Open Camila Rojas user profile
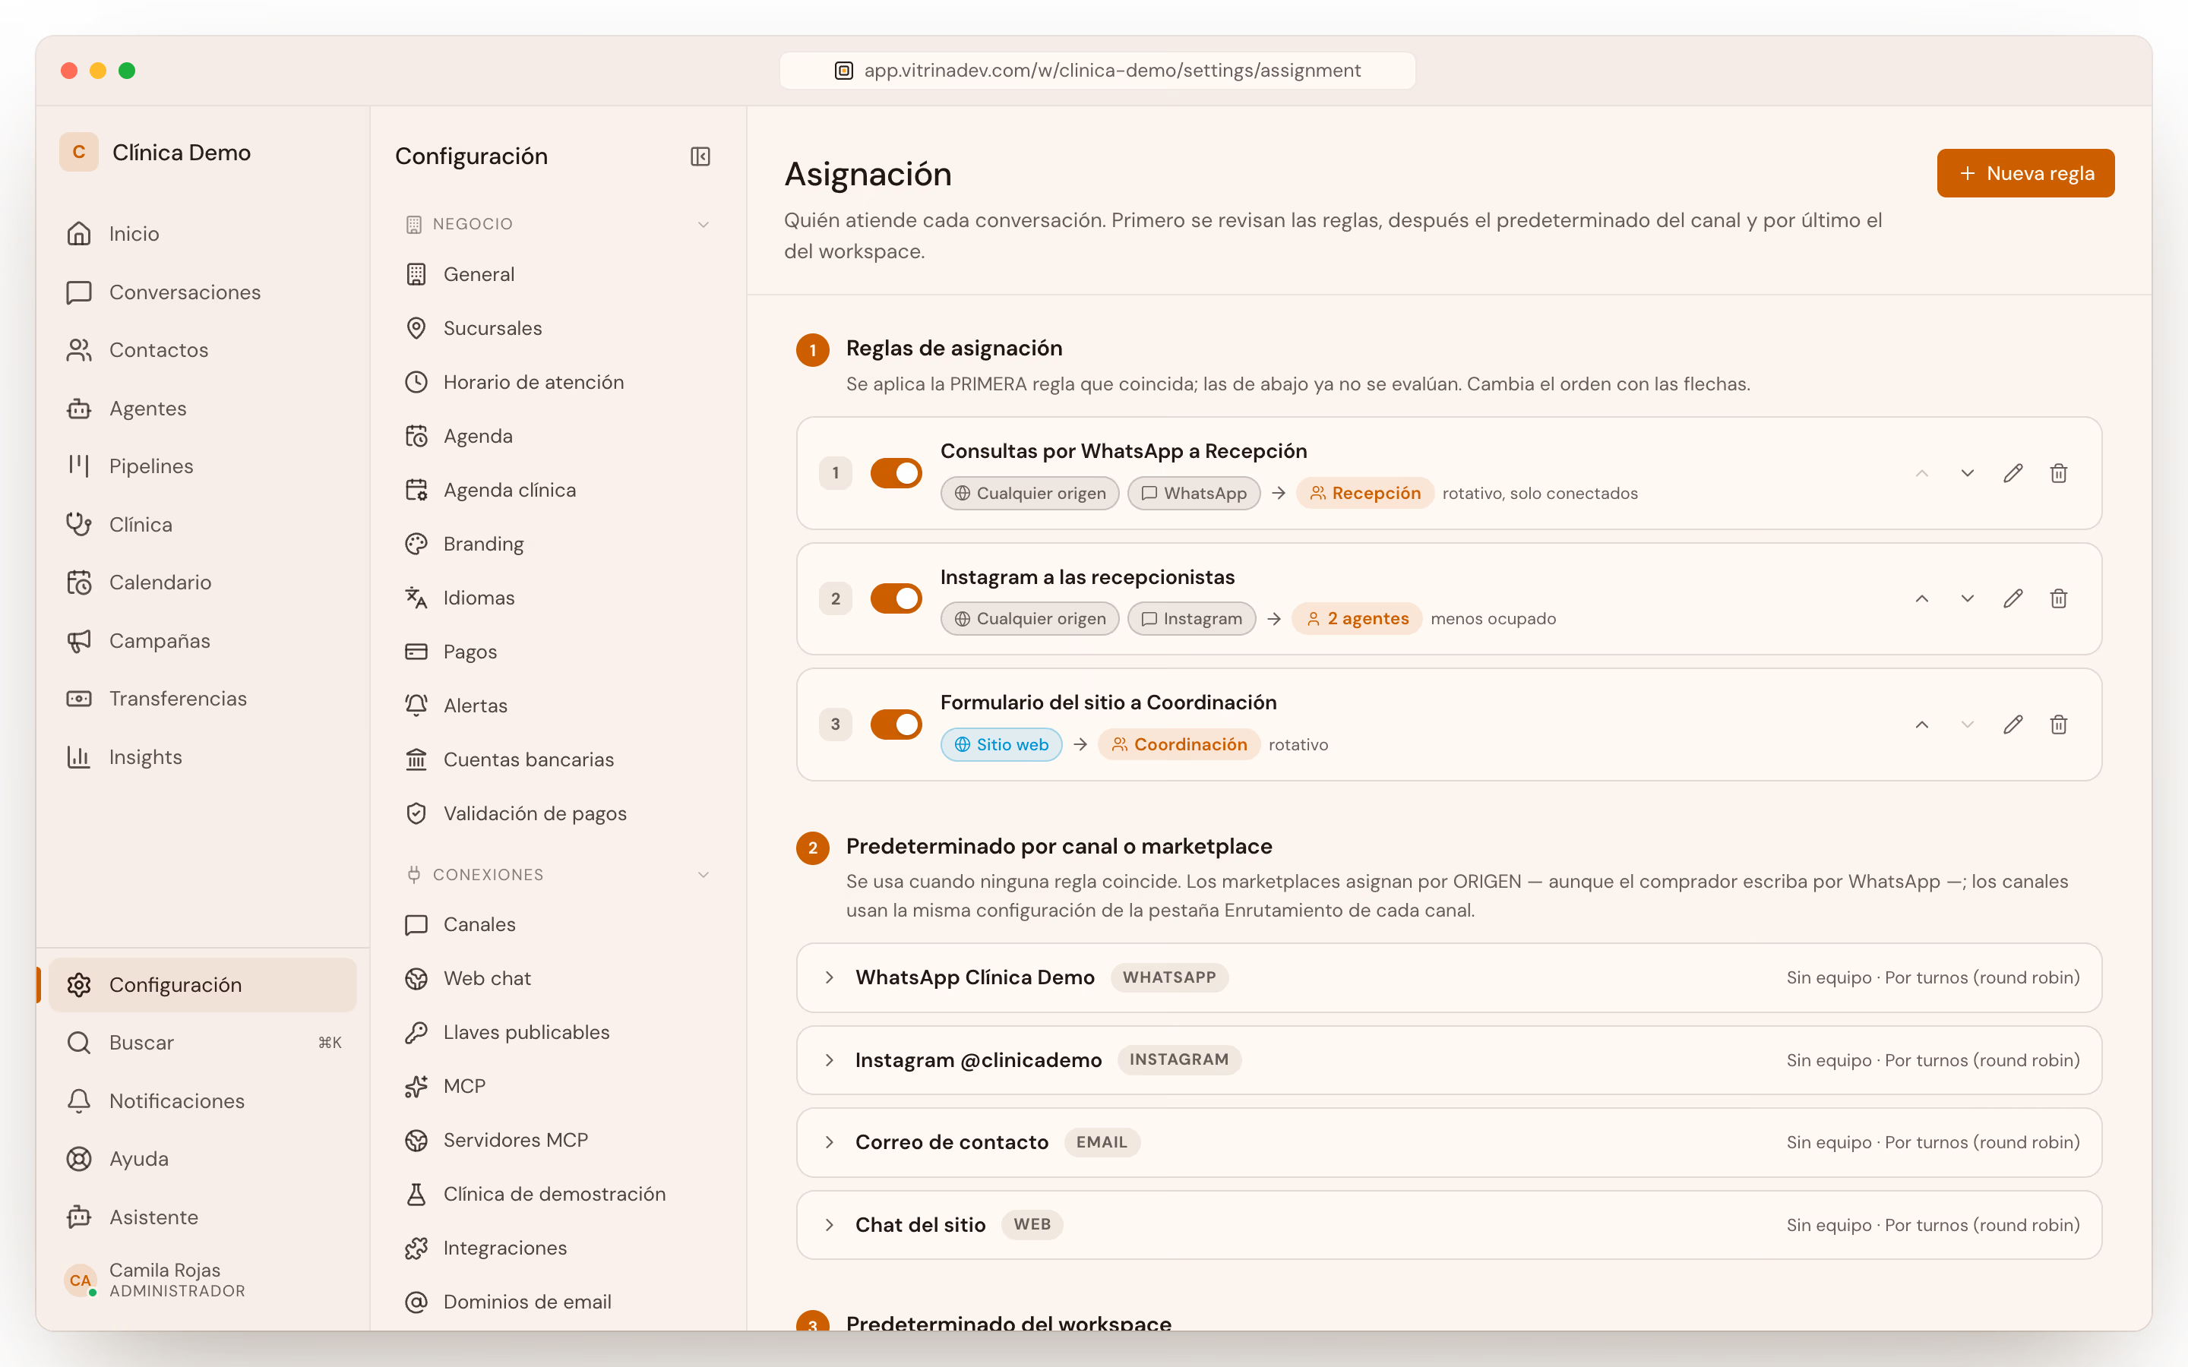Image resolution: width=2188 pixels, height=1367 pixels. click(x=203, y=1280)
